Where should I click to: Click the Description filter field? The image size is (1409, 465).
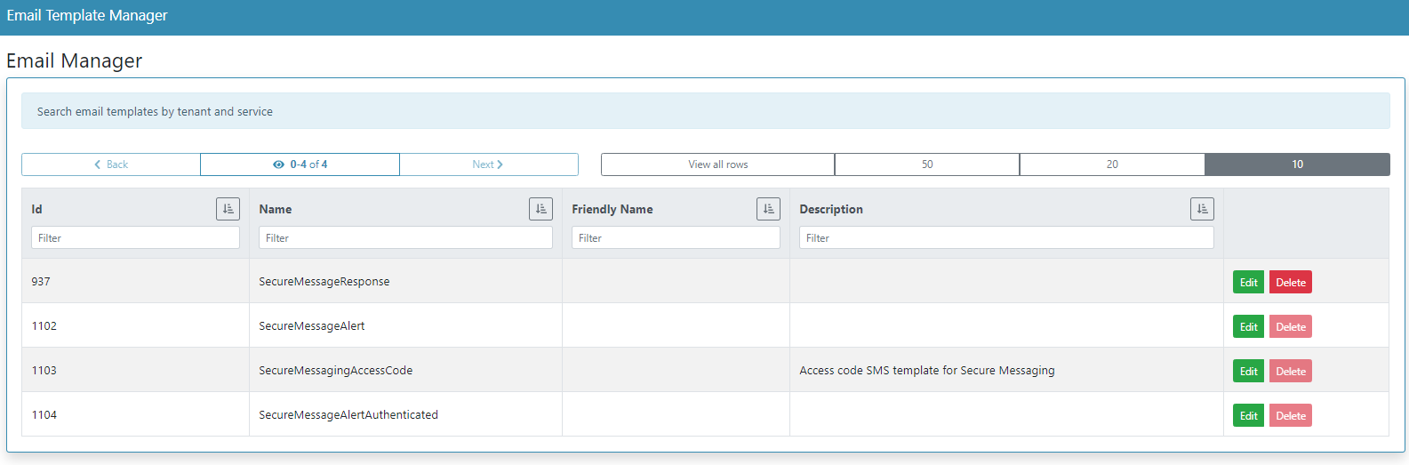click(x=1006, y=238)
